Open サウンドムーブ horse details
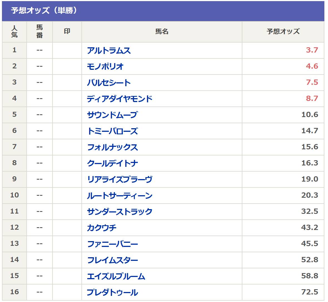328x302 pixels. pyautogui.click(x=112, y=115)
